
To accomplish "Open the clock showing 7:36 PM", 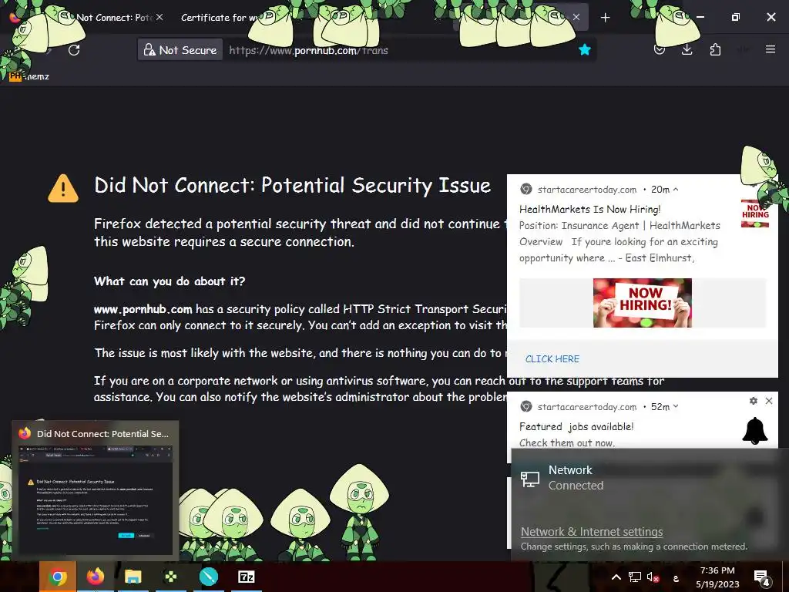I will tap(717, 577).
